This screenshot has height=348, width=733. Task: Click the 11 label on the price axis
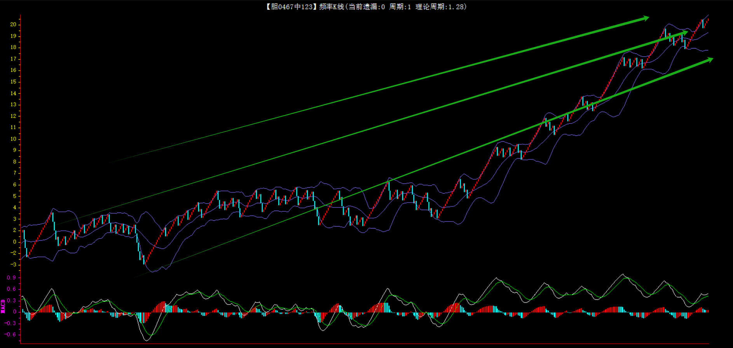coord(13,127)
